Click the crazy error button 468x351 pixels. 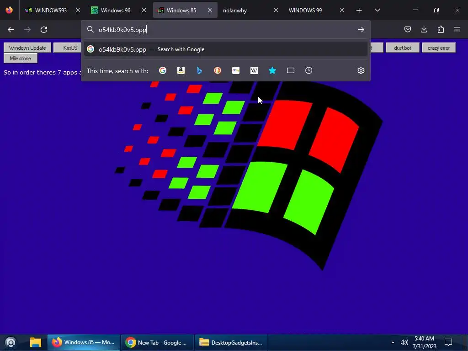tap(439, 48)
